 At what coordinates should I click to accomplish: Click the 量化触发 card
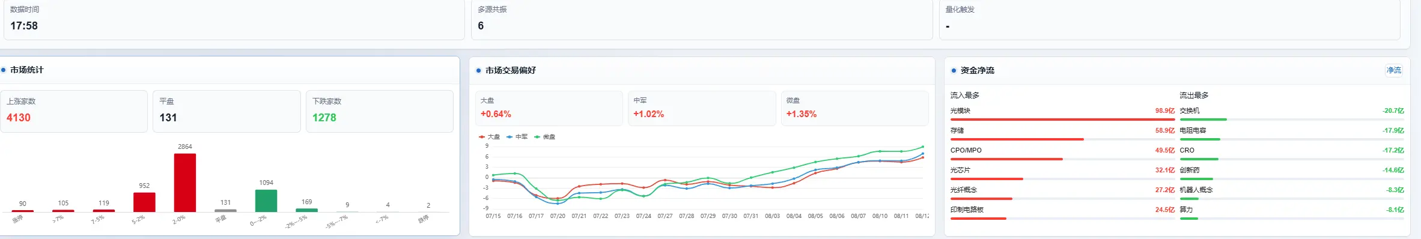click(1170, 19)
